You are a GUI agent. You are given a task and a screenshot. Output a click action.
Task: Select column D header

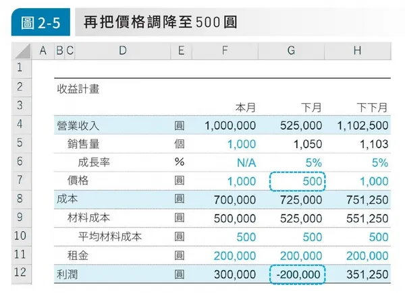(x=123, y=51)
